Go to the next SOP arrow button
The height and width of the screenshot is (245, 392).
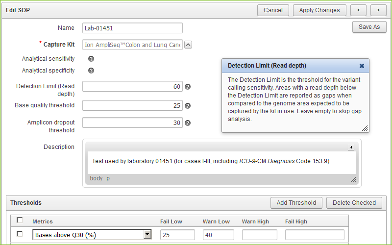tap(378, 10)
